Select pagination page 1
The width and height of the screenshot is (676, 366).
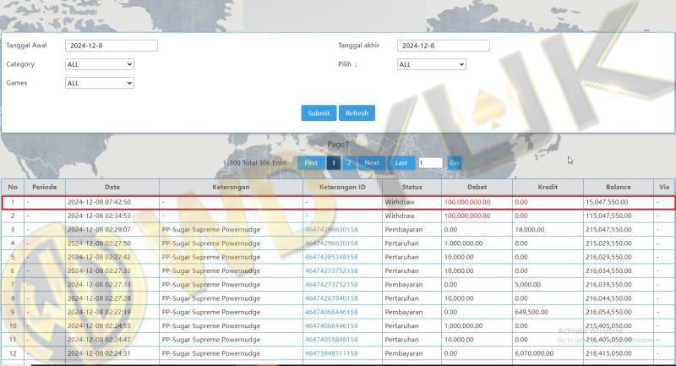(x=333, y=163)
